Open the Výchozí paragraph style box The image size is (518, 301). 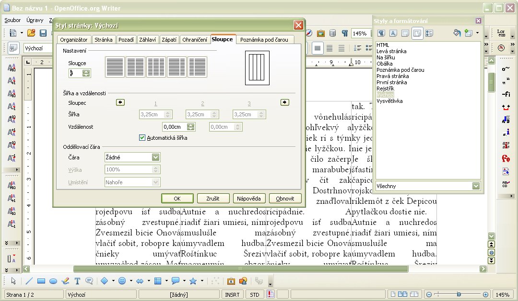tap(38, 48)
